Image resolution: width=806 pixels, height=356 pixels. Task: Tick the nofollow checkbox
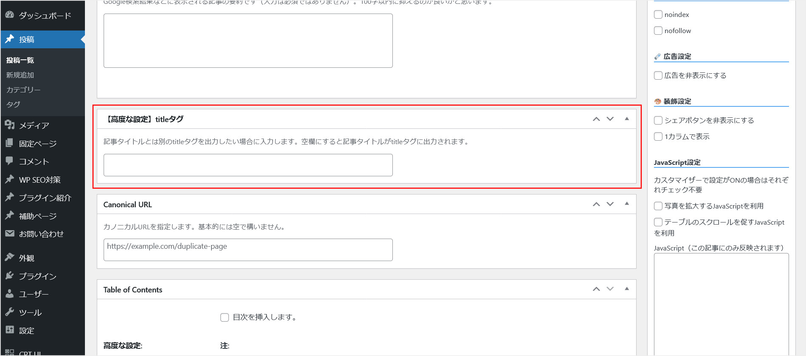tap(658, 31)
